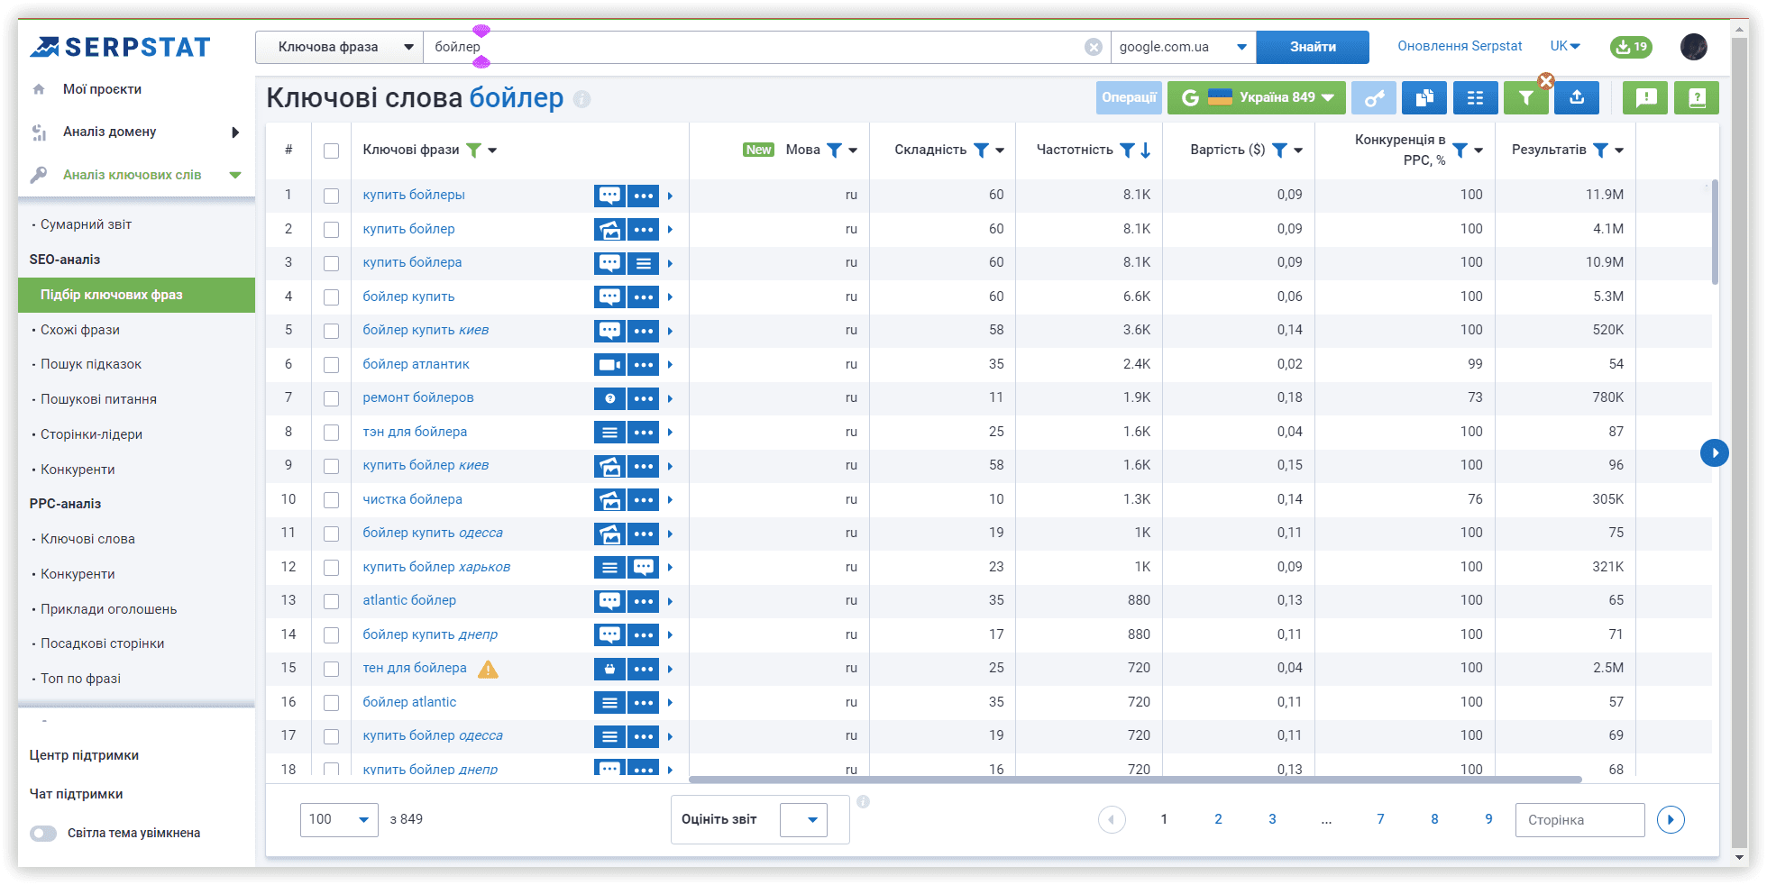Click the info icon near Оцініть звіт

coord(863,801)
